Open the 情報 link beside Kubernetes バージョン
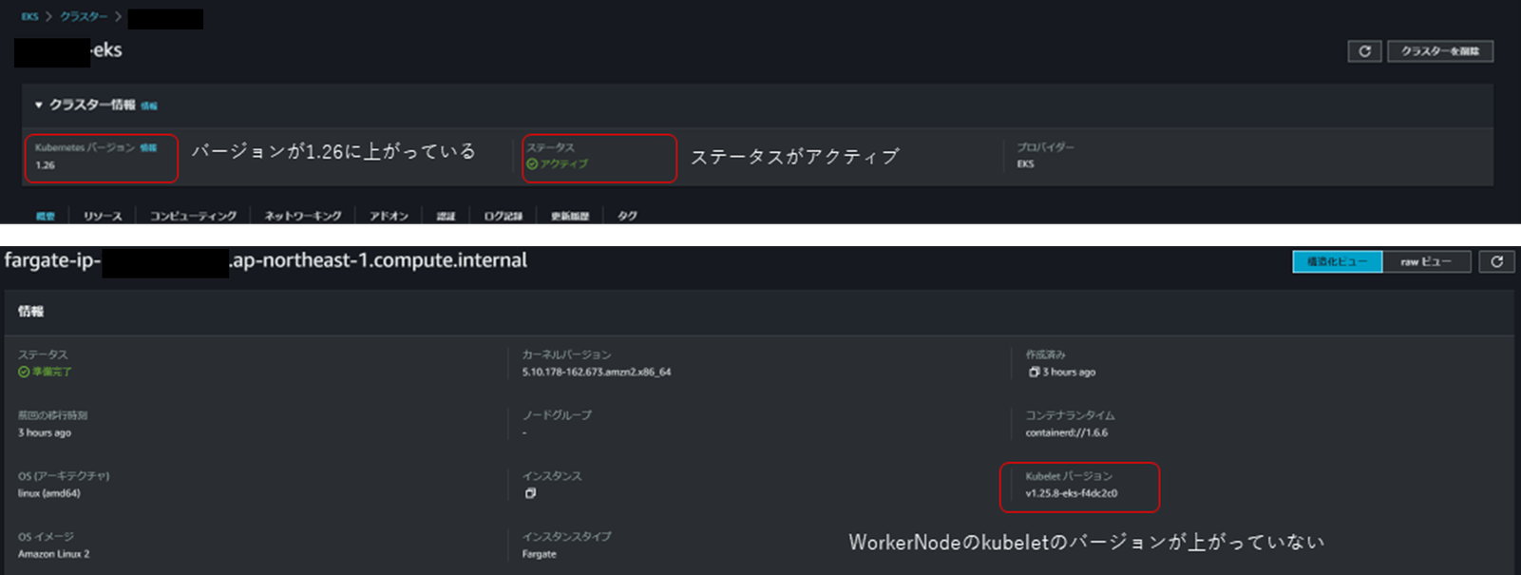The width and height of the screenshot is (1521, 575). pos(148,147)
